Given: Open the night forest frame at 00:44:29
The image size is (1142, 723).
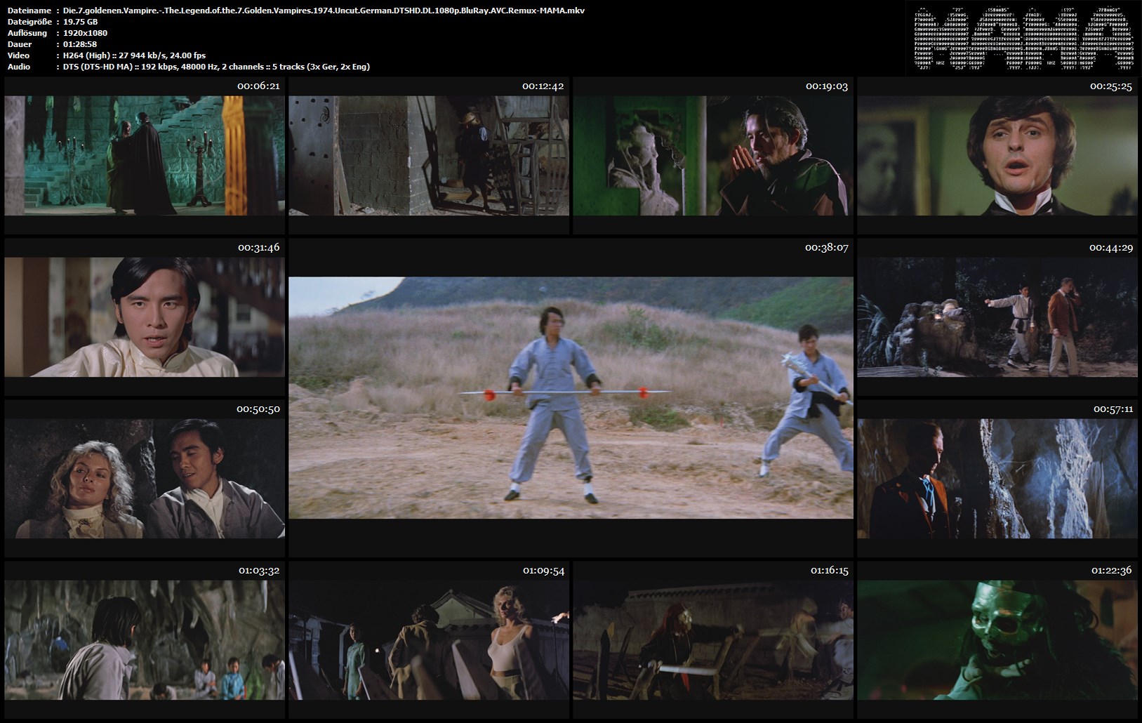Looking at the screenshot, I should (x=997, y=317).
